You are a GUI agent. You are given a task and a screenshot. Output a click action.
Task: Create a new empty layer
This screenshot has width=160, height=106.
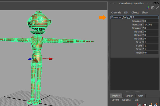[x=151, y=105]
